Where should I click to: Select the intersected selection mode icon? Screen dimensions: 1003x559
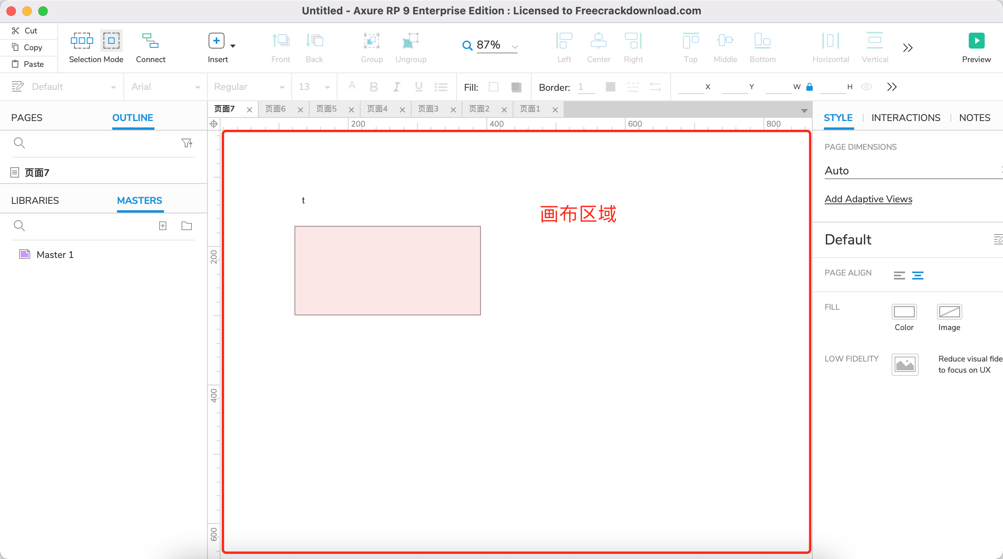click(82, 41)
